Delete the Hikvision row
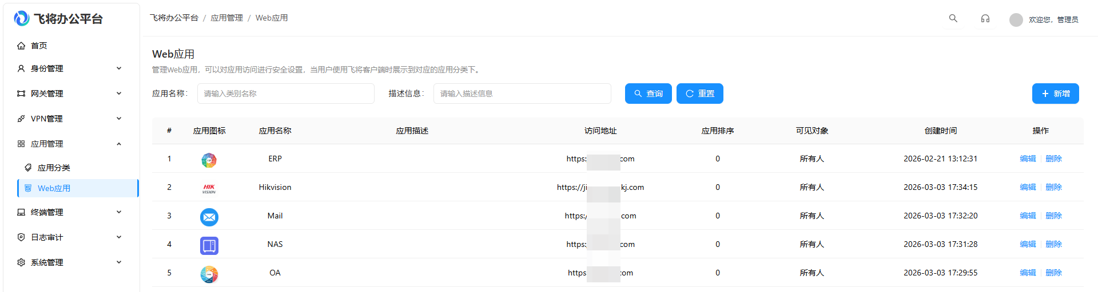1098x292 pixels. 1053,187
